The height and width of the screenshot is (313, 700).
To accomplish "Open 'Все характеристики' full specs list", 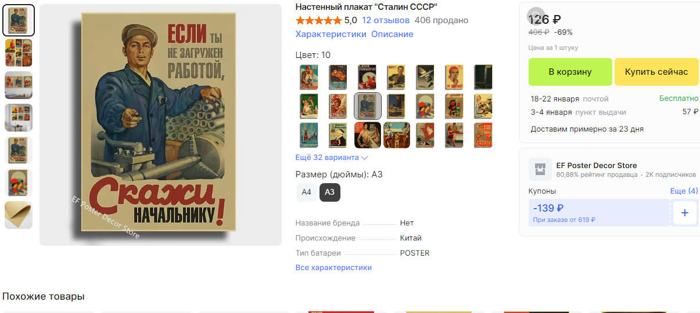I will tap(333, 267).
